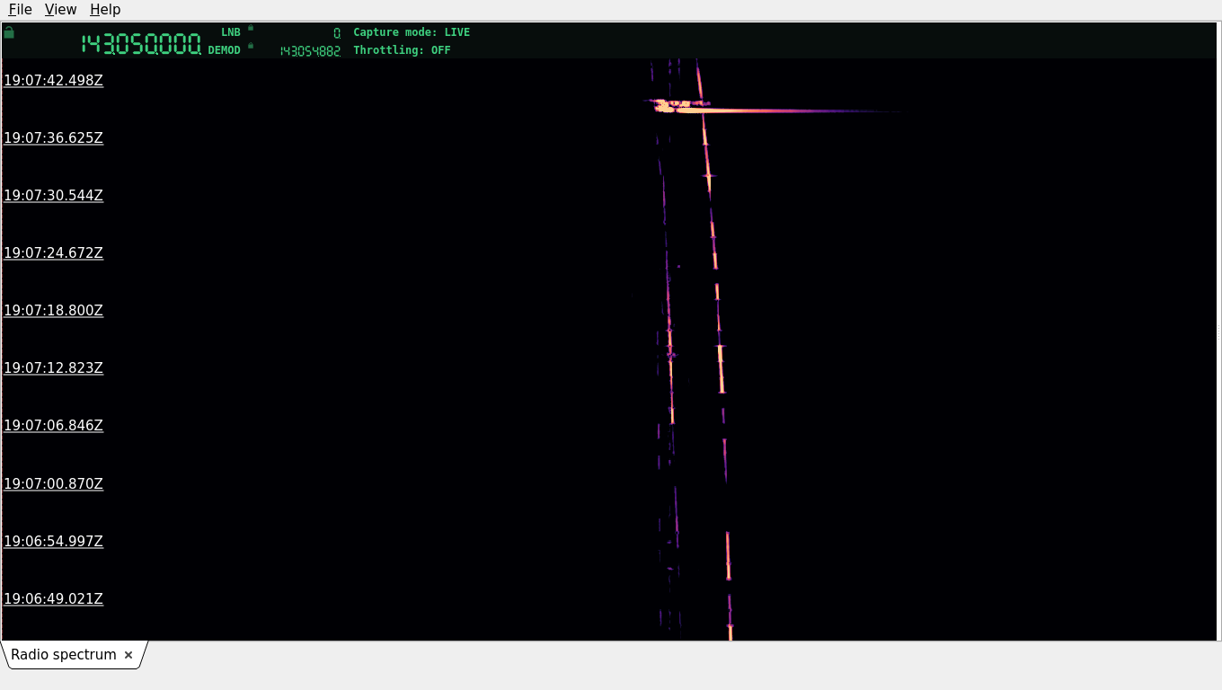Click the DEMOD label
1222x690 pixels.
pyautogui.click(x=225, y=50)
